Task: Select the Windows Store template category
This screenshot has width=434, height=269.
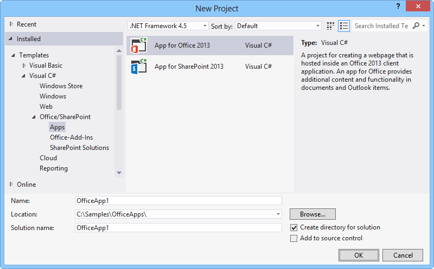Action: [61, 86]
